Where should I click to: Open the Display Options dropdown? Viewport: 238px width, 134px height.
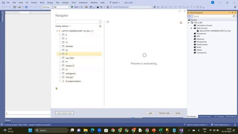click(x=63, y=26)
